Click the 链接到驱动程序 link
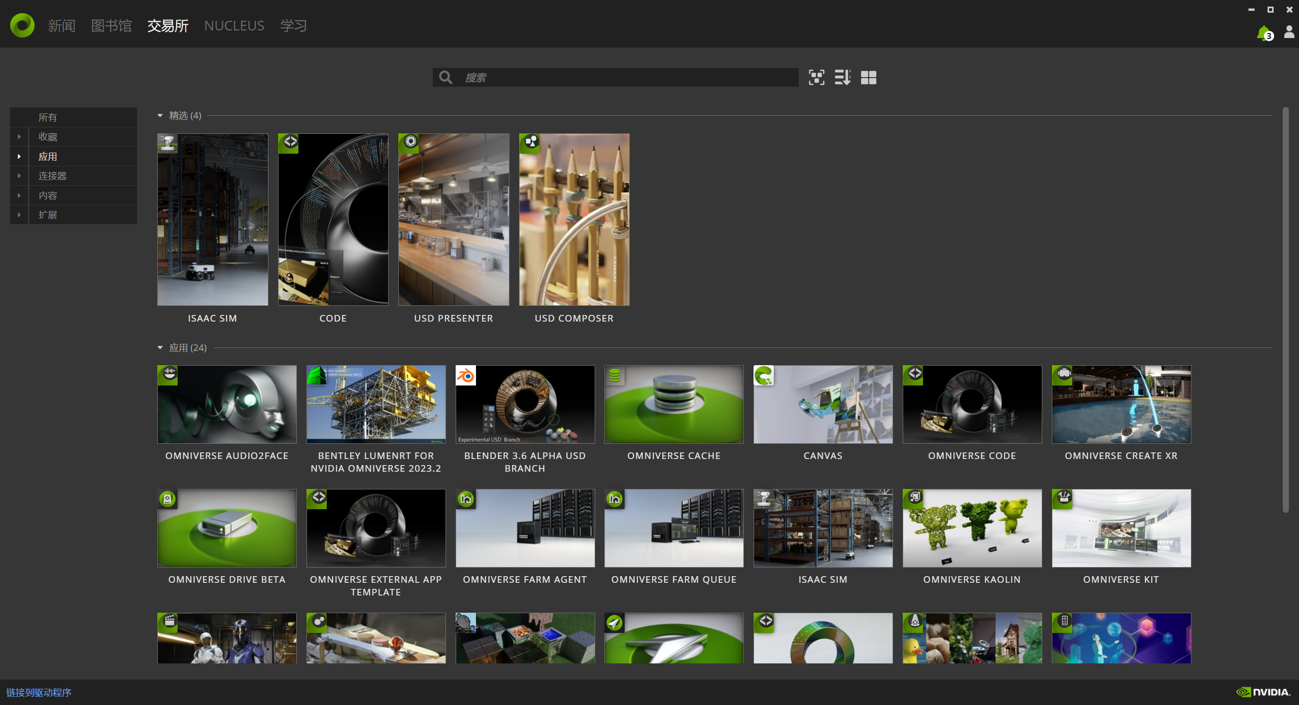 [x=39, y=692]
